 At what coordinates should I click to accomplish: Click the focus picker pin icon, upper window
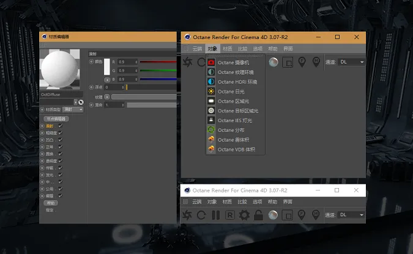pos(302,62)
